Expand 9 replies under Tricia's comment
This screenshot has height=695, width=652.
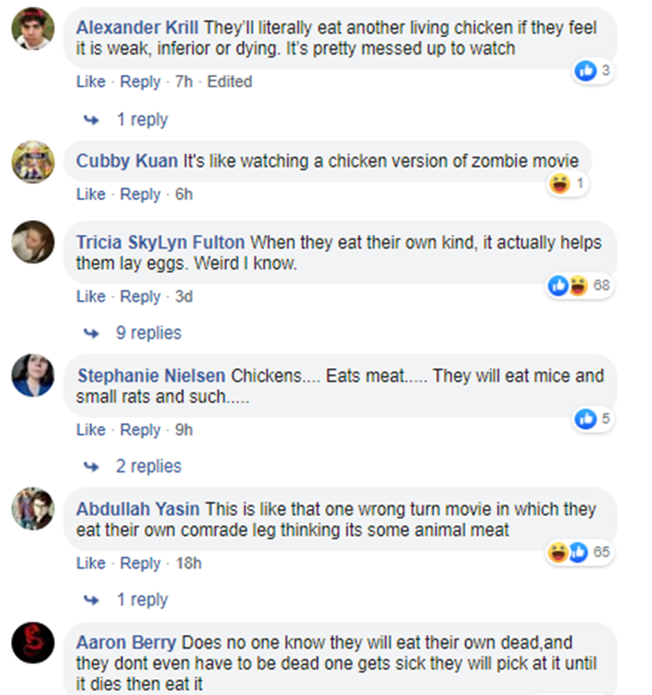point(148,333)
